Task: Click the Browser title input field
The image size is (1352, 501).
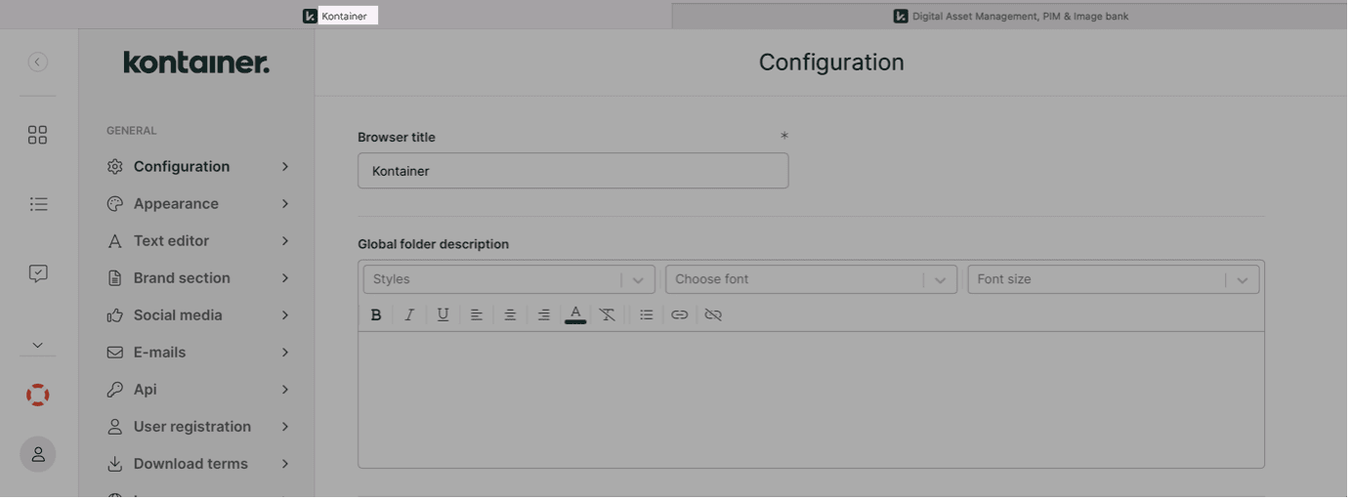Action: (574, 172)
